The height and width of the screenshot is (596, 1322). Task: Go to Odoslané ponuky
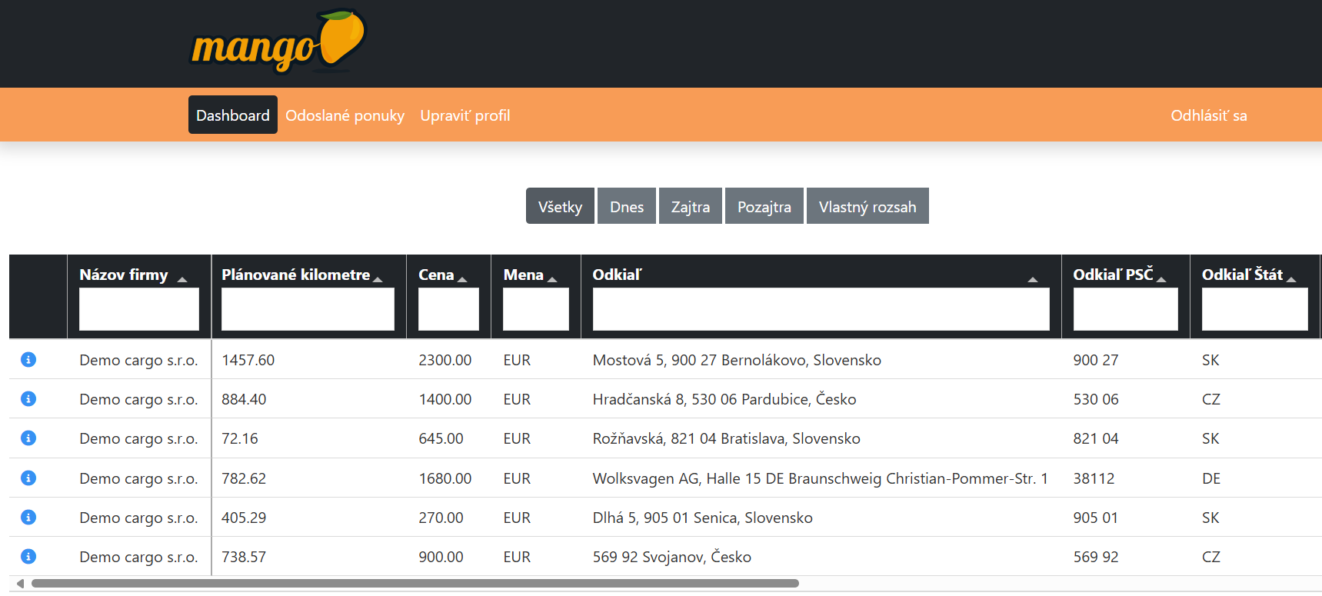[345, 115]
